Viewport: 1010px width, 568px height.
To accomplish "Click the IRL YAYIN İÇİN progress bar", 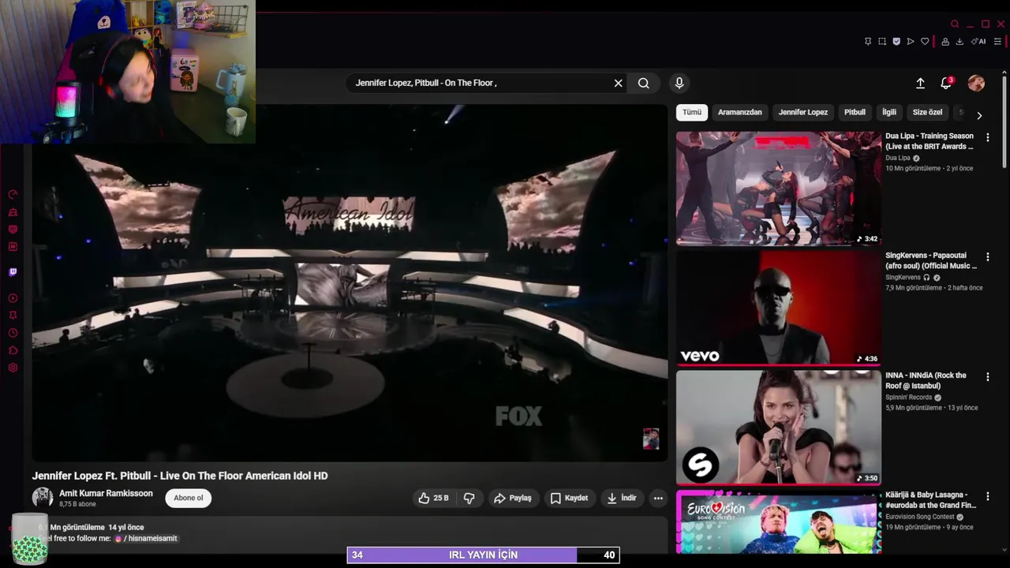I will pyautogui.click(x=483, y=555).
